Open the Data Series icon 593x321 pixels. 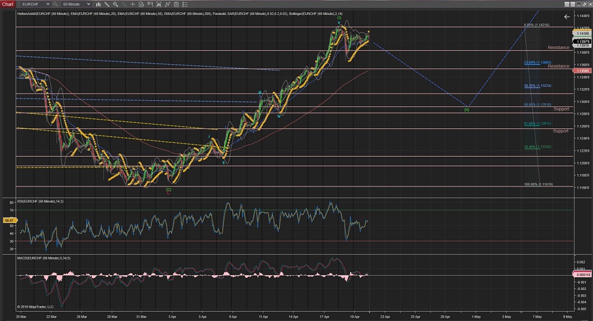click(143, 4)
